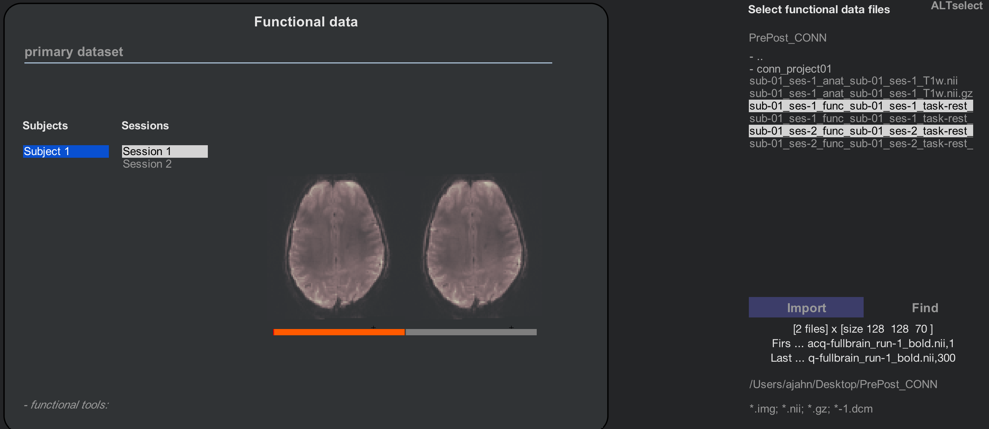
Task: Click the Import button
Action: [x=806, y=307]
